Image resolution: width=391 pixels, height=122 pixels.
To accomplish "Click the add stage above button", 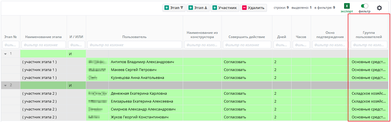I will [x=198, y=8].
